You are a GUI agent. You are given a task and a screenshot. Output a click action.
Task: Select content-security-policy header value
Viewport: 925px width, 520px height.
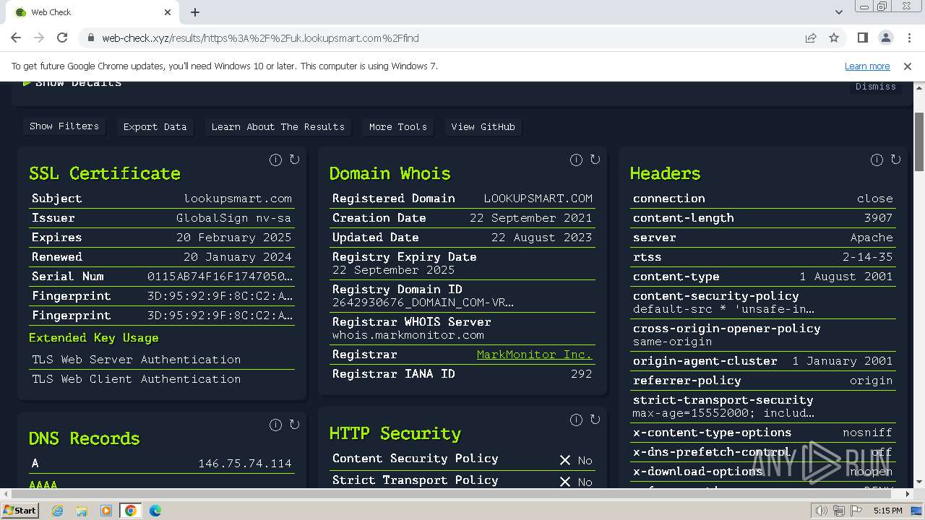pos(723,309)
